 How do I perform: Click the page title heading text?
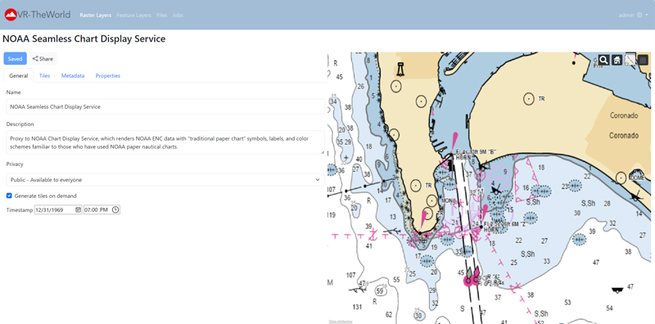tap(84, 38)
